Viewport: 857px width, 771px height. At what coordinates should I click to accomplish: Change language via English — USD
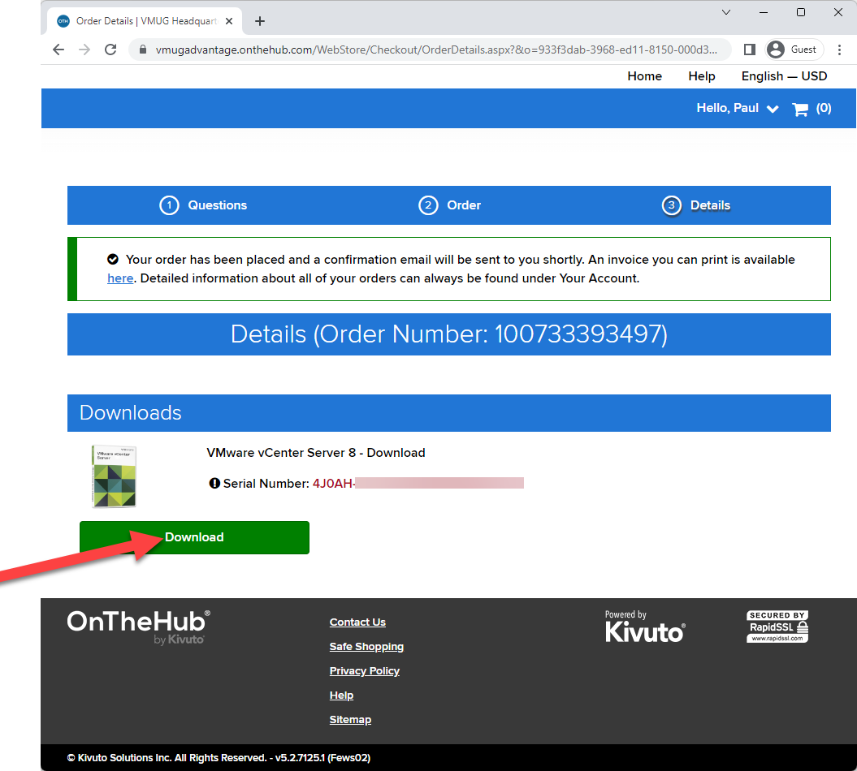click(x=784, y=76)
